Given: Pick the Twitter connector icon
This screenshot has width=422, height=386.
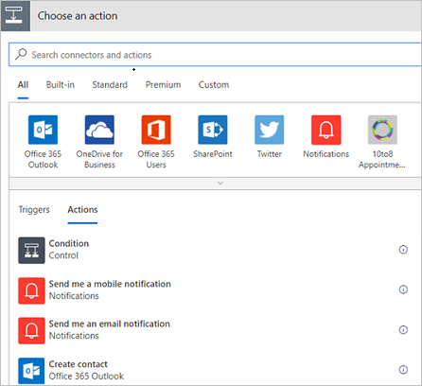Looking at the screenshot, I should (270, 130).
